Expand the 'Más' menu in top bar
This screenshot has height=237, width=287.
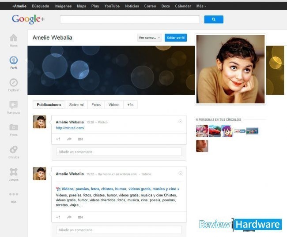point(201,6)
